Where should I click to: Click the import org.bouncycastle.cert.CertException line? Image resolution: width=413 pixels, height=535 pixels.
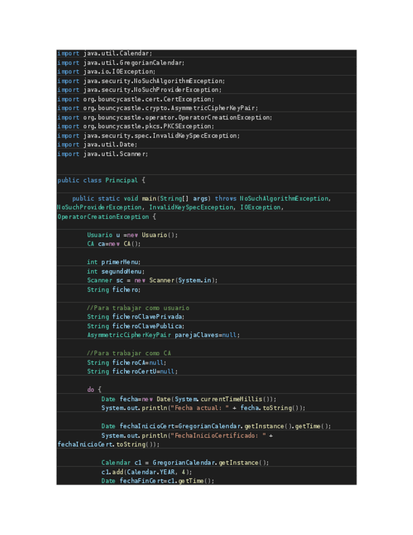(x=136, y=99)
